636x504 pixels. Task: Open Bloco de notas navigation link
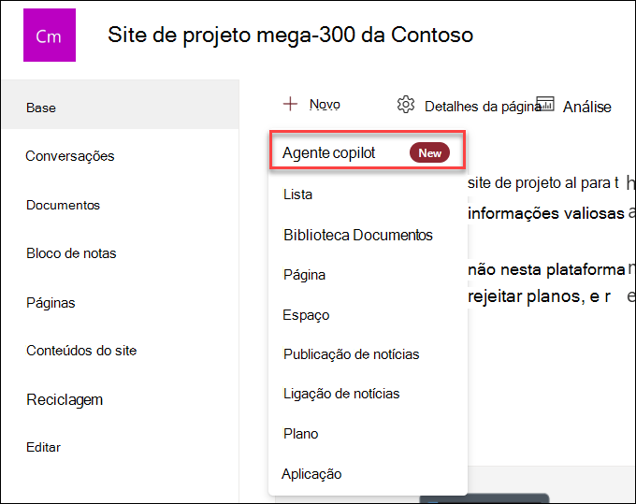[71, 253]
